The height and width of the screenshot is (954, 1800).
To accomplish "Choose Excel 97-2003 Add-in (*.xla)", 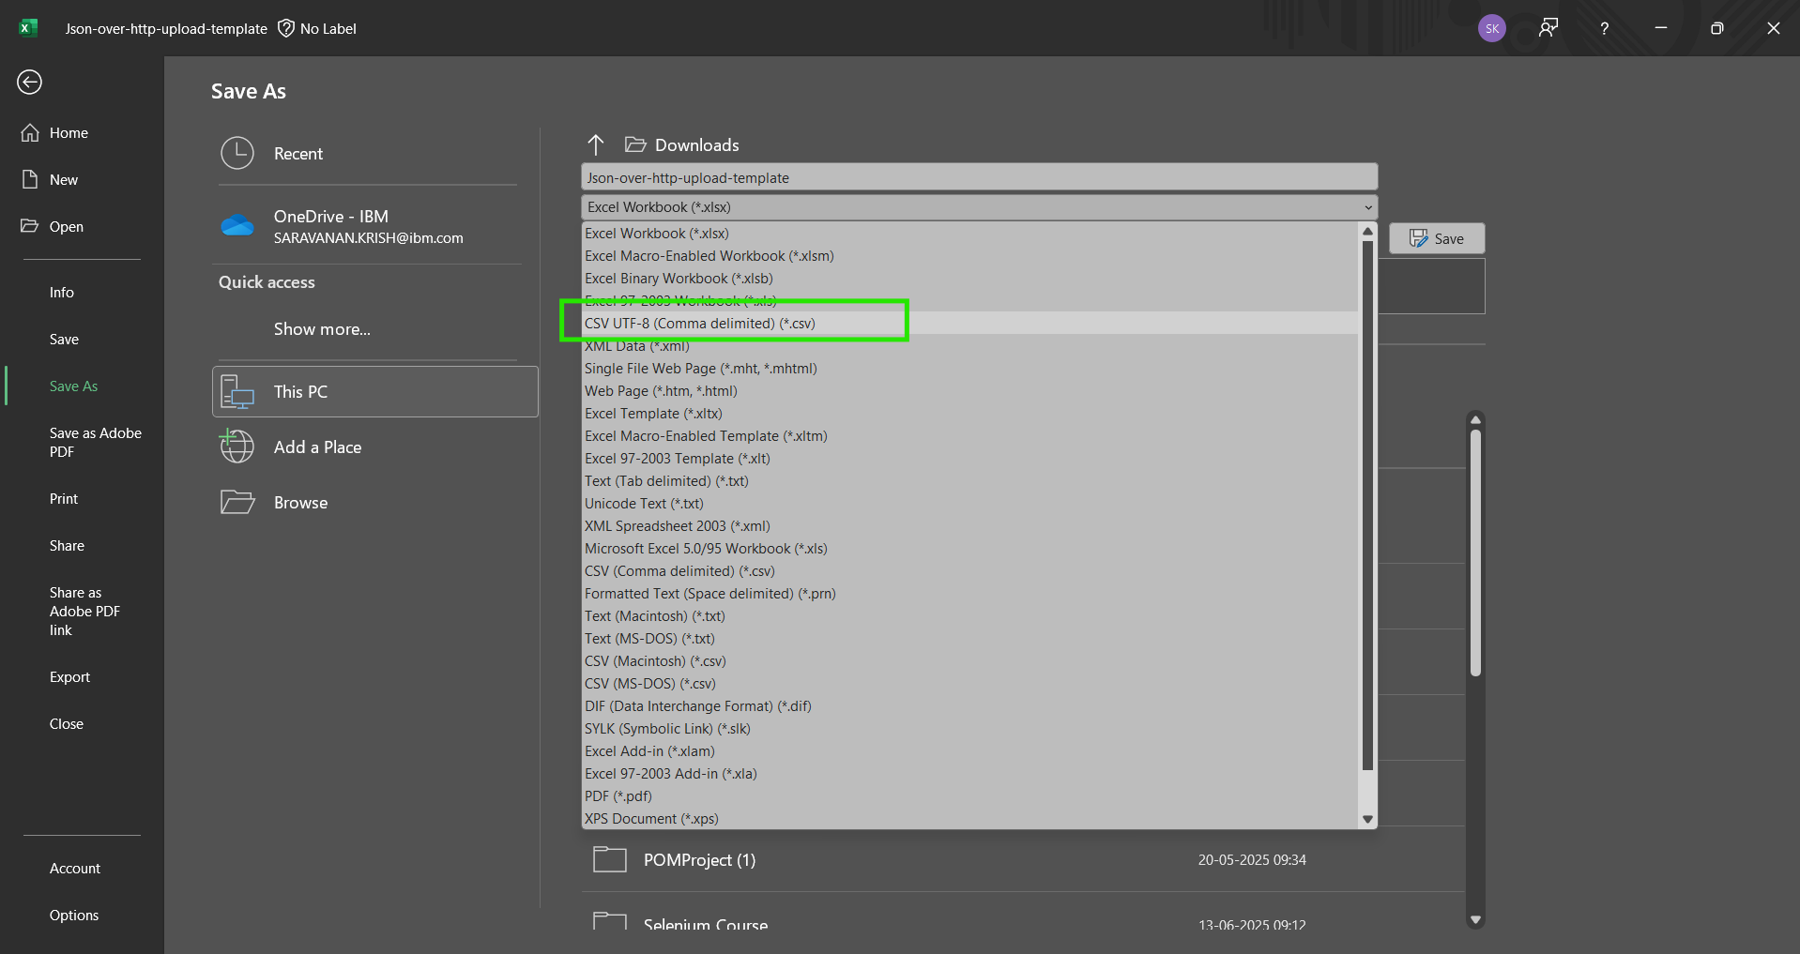I will pyautogui.click(x=969, y=773).
